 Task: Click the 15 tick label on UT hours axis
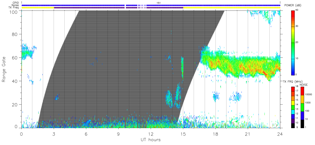pyautogui.click(x=183, y=134)
